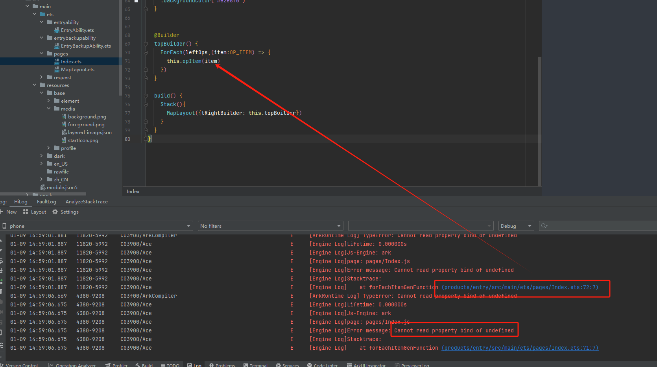Select startIcon.png in media folder

pos(79,140)
